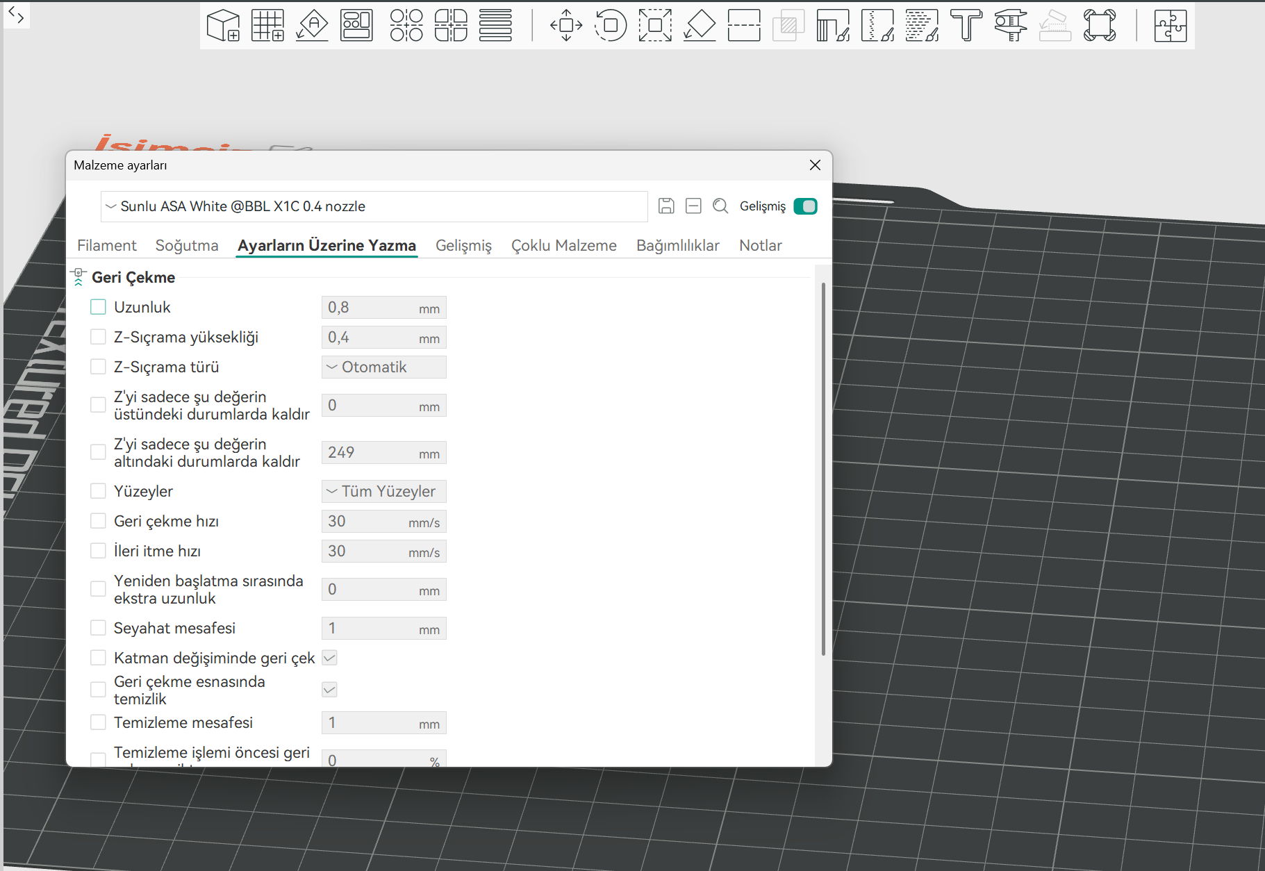Image resolution: width=1265 pixels, height=871 pixels.
Task: Click the Arrange all objects icon
Action: coord(356,26)
